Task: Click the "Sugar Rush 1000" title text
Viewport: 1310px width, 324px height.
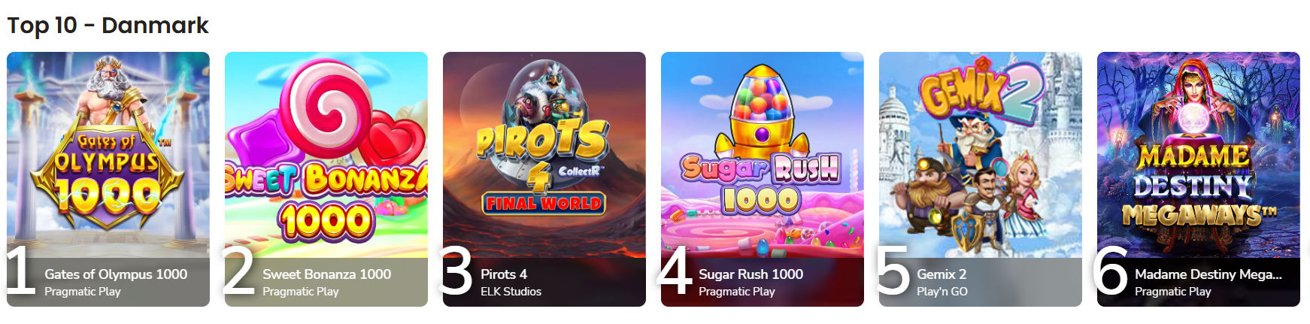Action: (751, 274)
